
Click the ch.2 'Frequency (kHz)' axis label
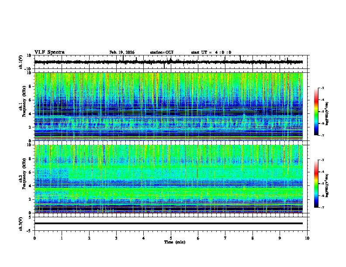tap(24, 174)
